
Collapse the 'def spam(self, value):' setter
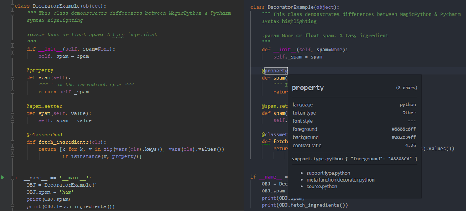pos(12,113)
